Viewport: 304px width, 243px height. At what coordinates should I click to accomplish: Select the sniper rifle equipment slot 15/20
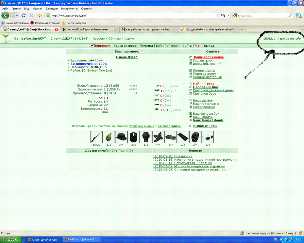(96, 137)
